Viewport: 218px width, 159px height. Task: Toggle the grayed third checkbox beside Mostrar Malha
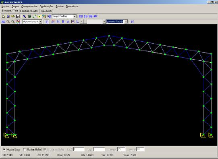45,150
